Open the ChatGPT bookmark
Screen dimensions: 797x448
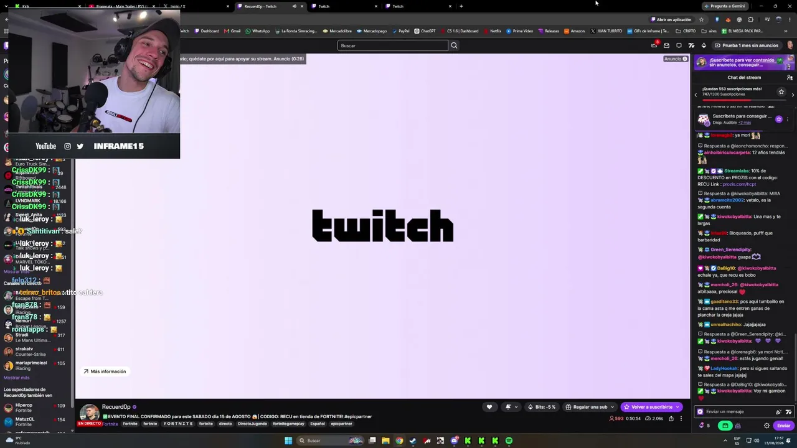[425, 31]
